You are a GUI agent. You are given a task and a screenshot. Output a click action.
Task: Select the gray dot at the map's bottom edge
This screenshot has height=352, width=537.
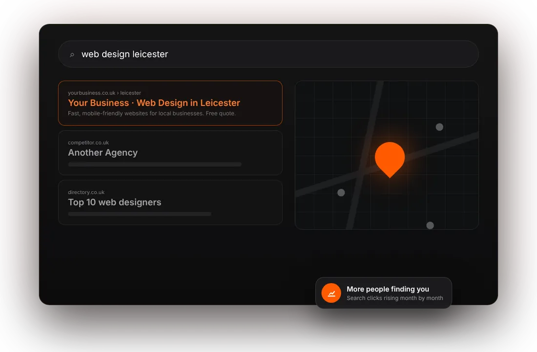(430, 225)
